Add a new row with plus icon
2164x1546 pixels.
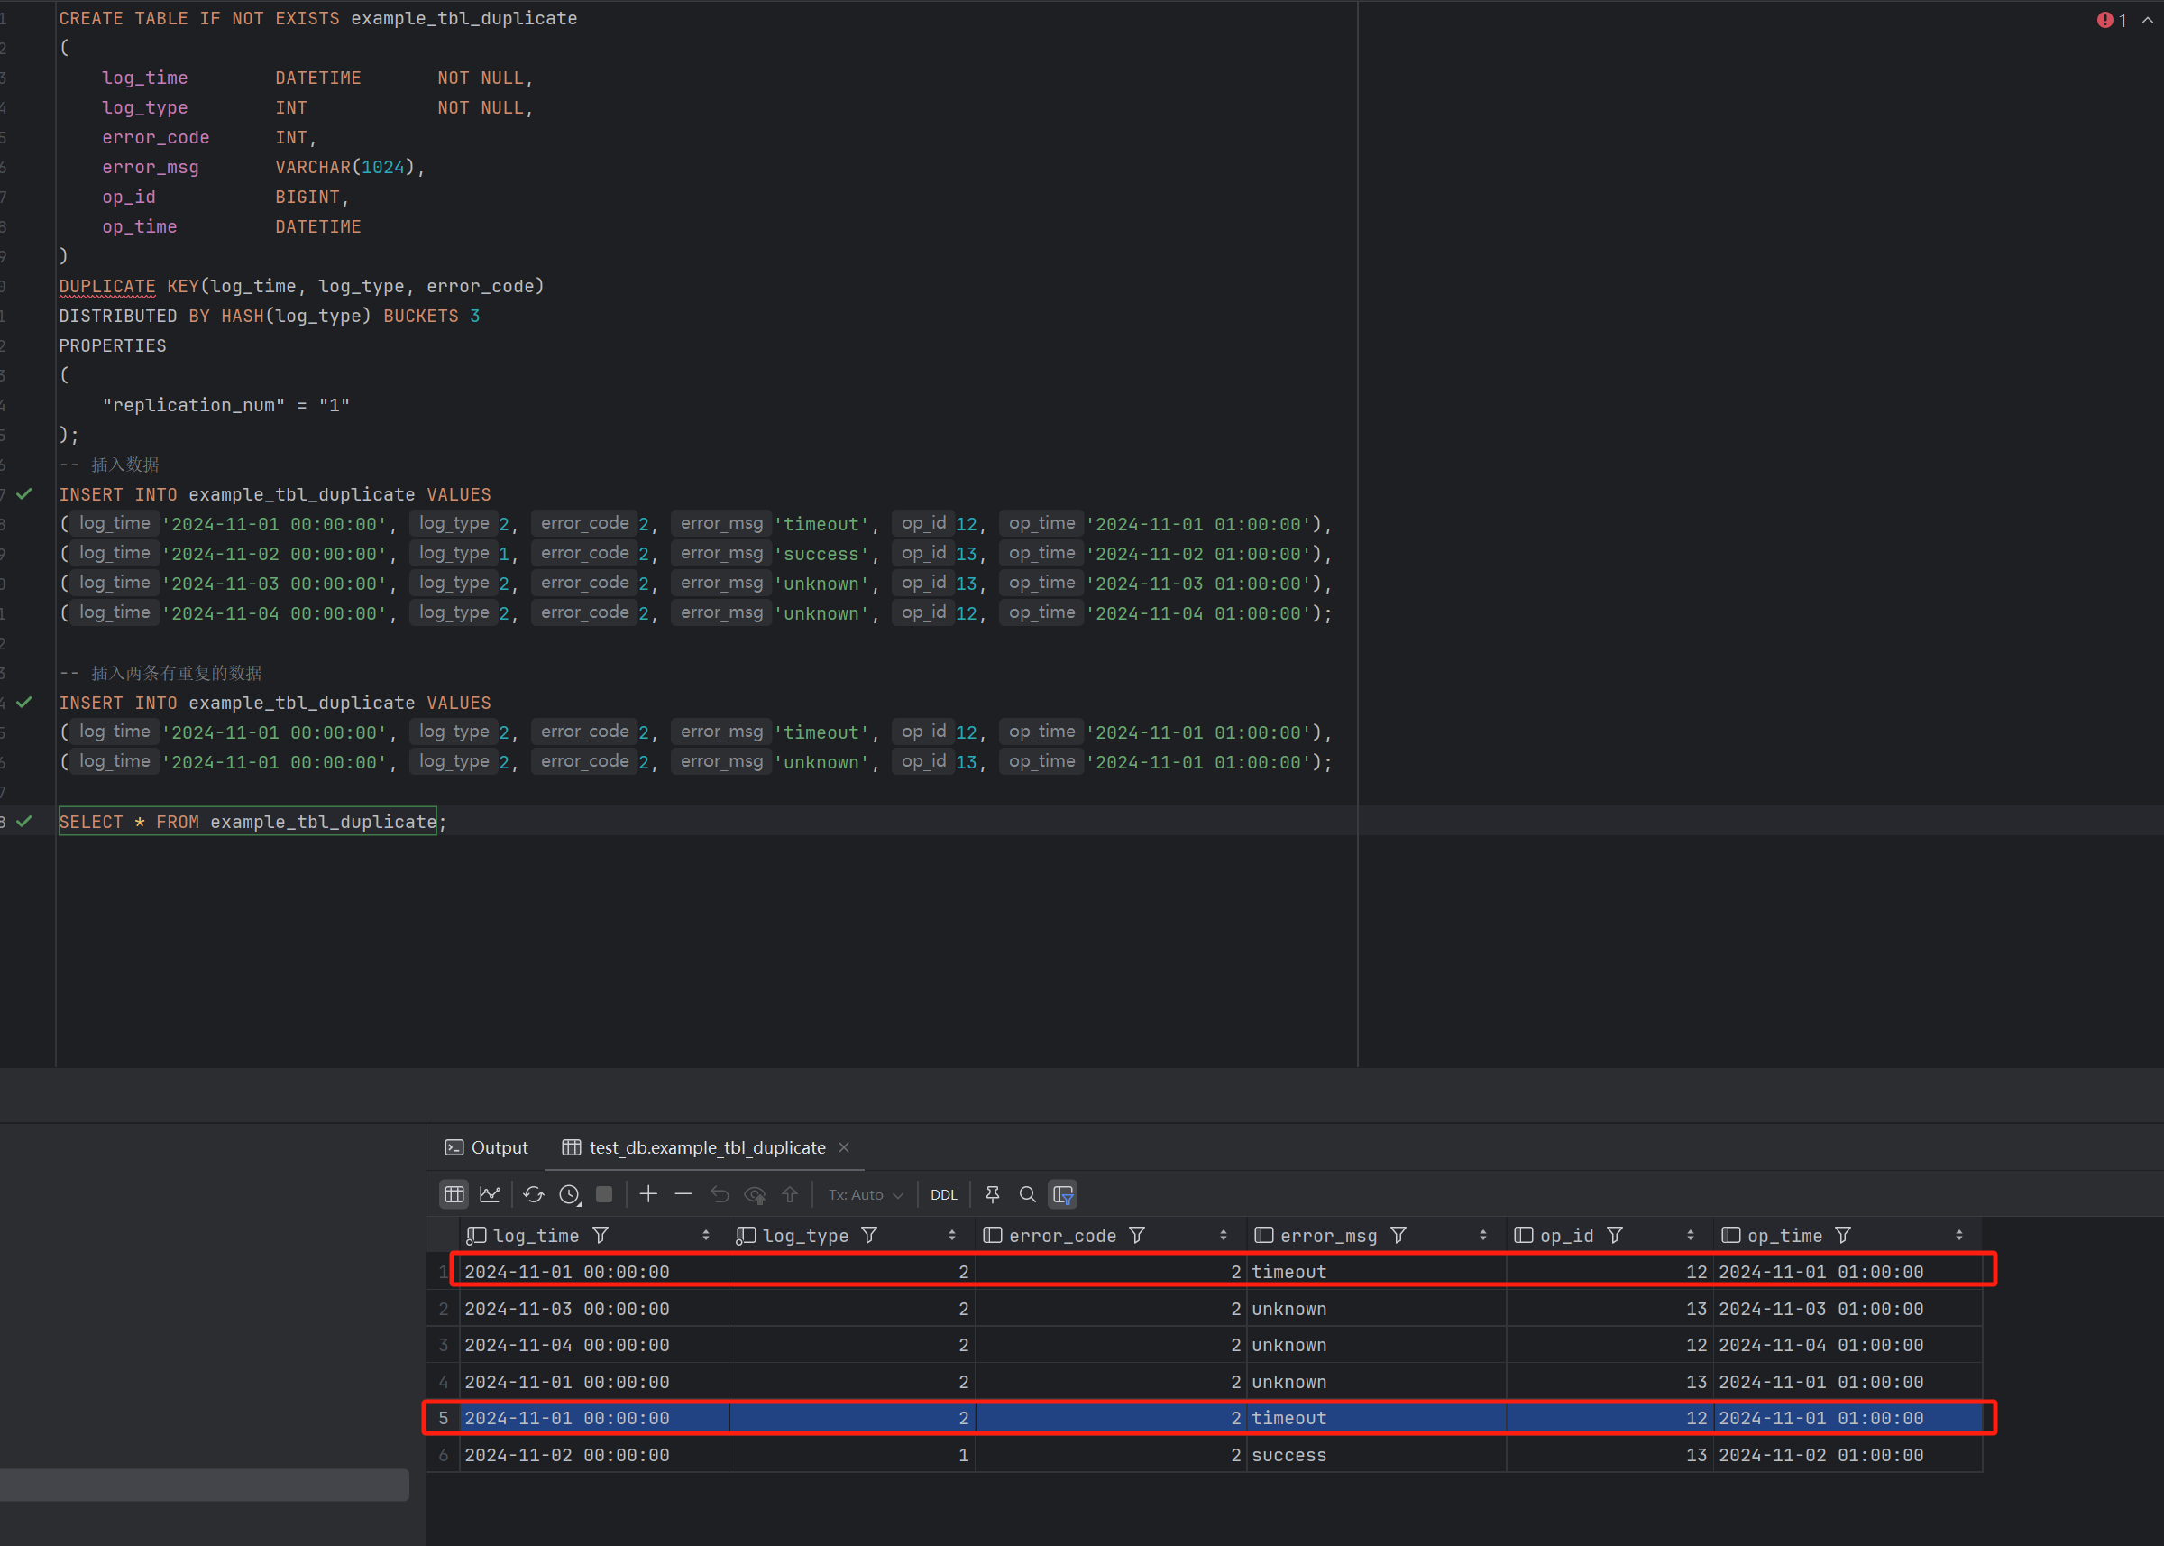tap(648, 1193)
